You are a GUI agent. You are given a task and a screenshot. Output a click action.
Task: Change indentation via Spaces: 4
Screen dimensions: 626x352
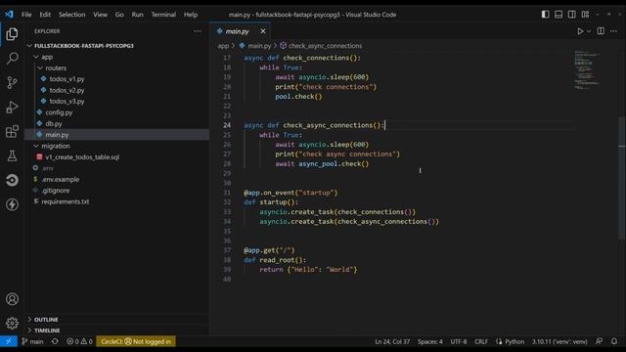(430, 341)
